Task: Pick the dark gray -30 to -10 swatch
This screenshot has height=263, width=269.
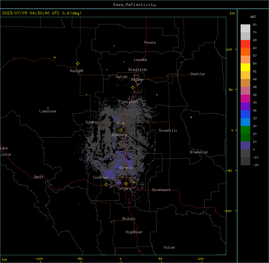Action: click(245, 161)
